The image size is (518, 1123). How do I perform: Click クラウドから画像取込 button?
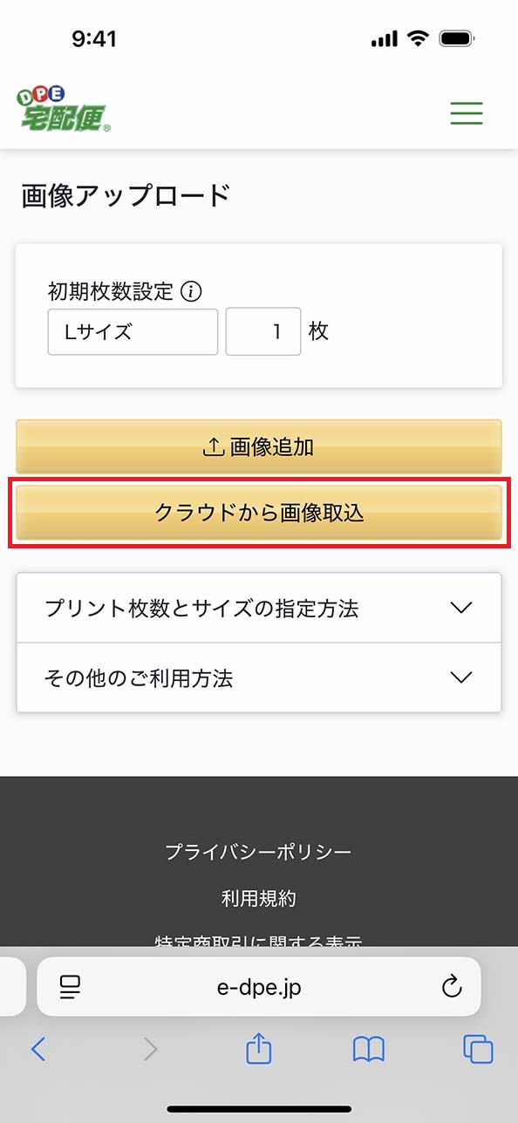pyautogui.click(x=259, y=513)
